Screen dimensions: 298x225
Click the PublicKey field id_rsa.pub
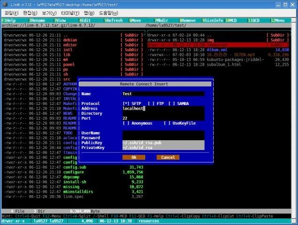pos(164,142)
